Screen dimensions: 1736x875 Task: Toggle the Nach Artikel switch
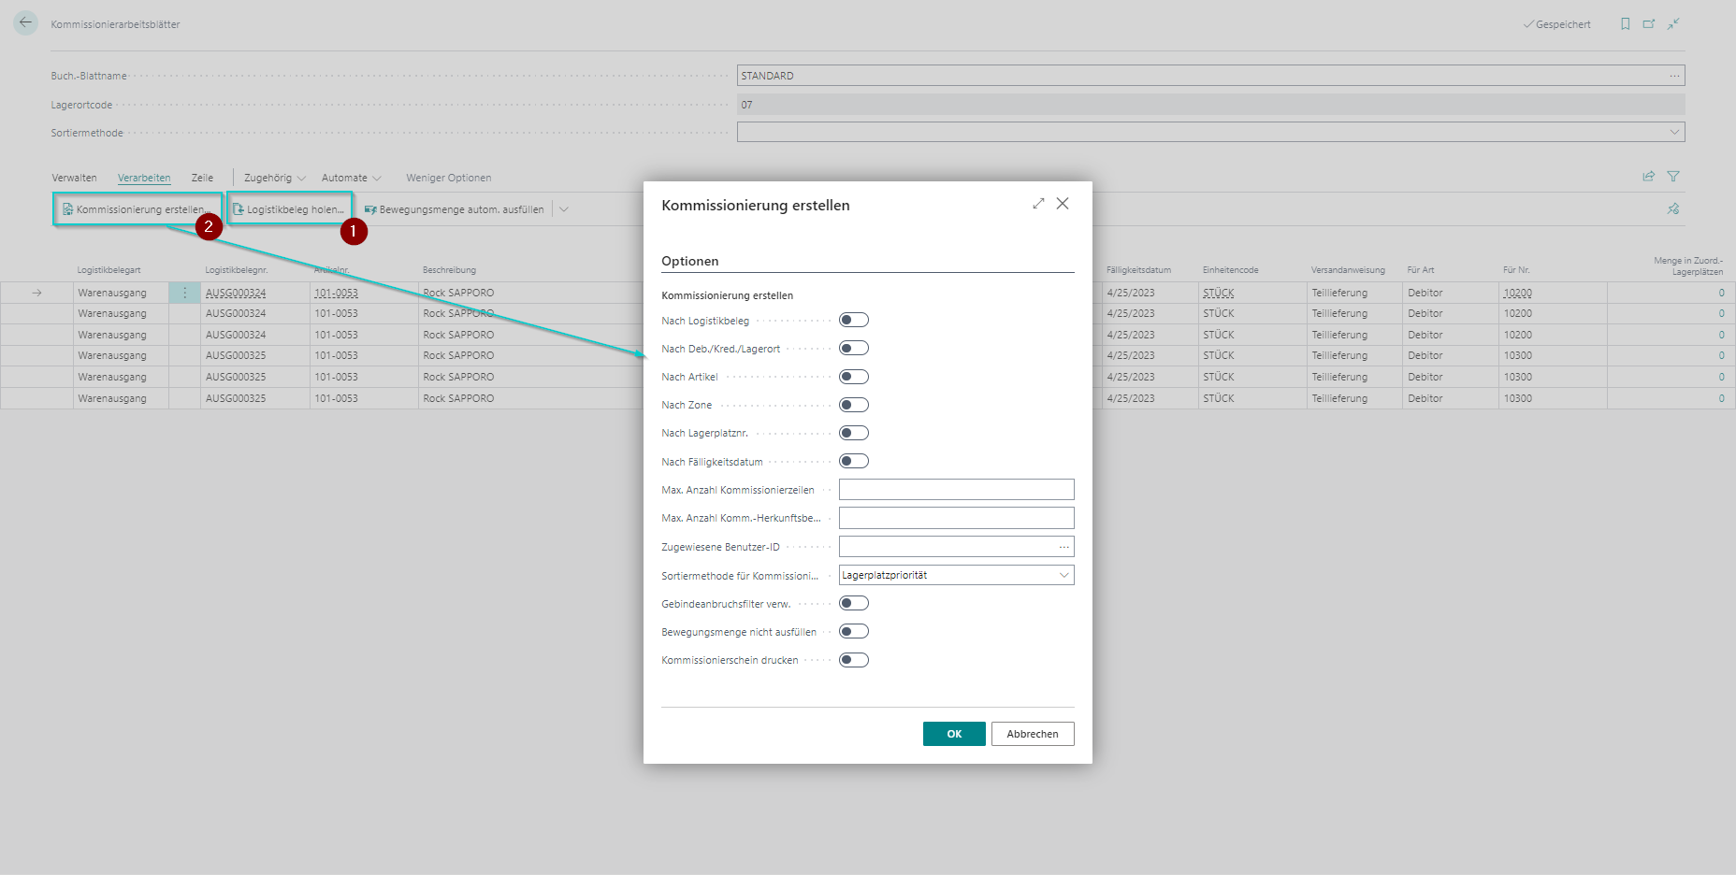tap(853, 377)
